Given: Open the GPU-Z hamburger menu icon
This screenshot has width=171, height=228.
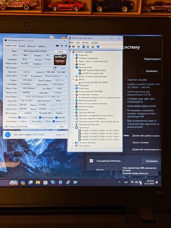Looking at the screenshot, I should [66, 46].
